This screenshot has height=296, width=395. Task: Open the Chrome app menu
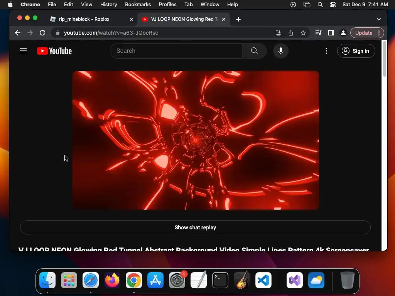tap(30, 4)
